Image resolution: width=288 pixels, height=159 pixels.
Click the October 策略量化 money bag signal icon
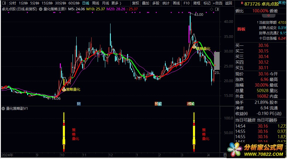[x=64, y=89]
